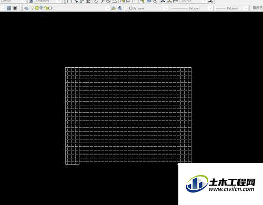Click the Layer Previous icon

click(x=120, y=8)
